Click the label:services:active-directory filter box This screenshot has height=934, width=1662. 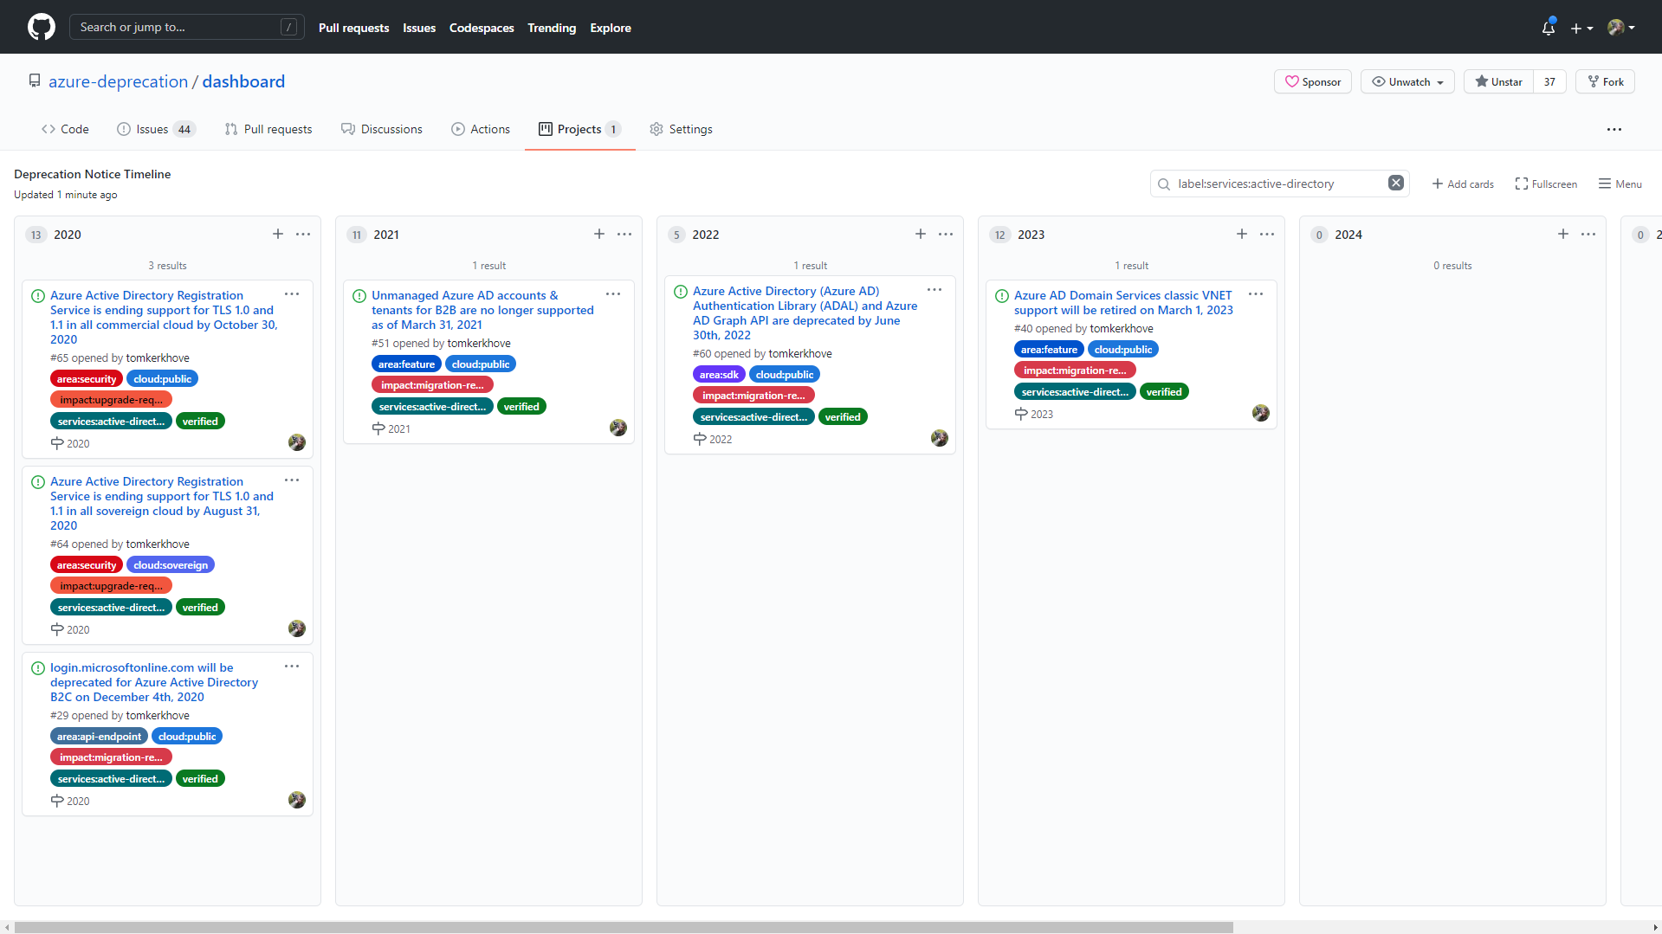[1279, 184]
